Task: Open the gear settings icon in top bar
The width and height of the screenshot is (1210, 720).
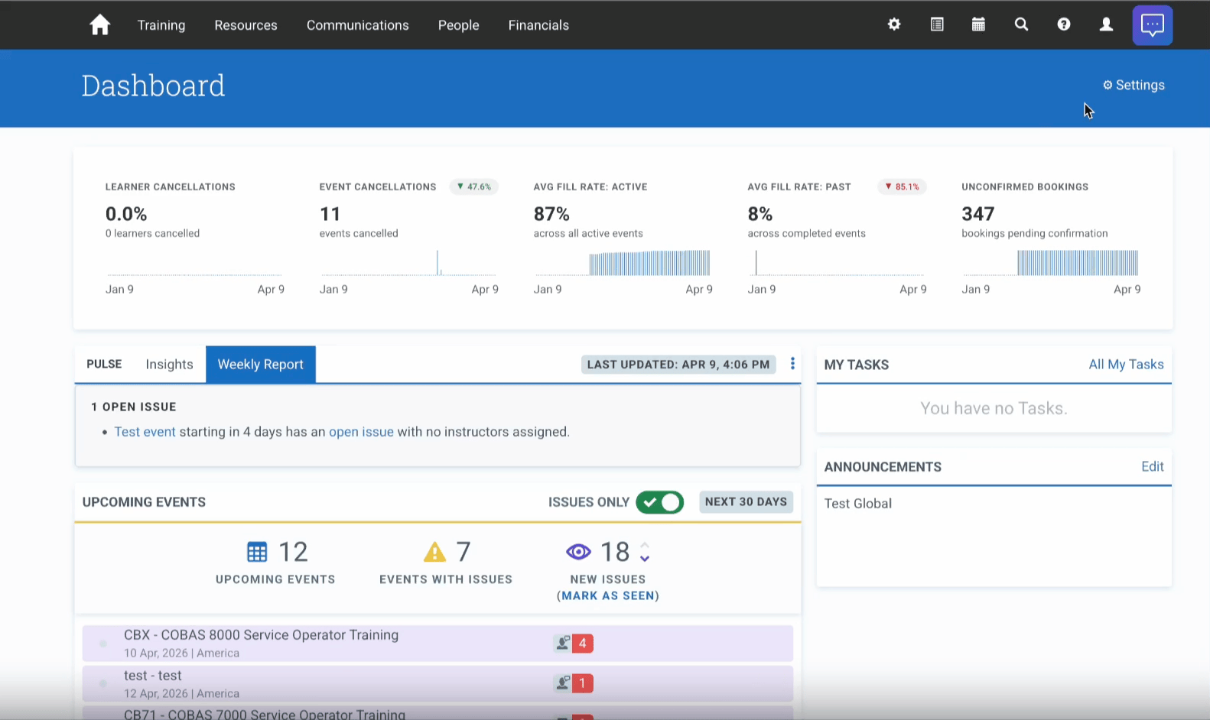Action: 894,24
